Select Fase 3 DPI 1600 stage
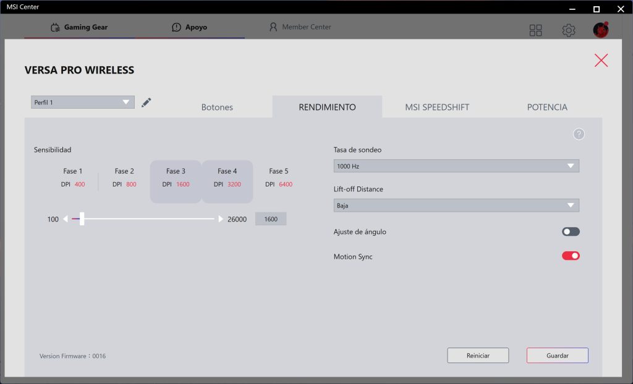Image resolution: width=633 pixels, height=384 pixels. (176, 182)
